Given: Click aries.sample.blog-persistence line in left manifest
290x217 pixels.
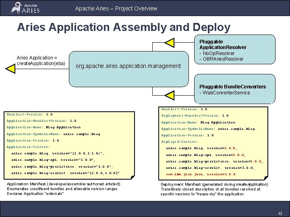Looking at the screenshot, I should (x=62, y=167).
